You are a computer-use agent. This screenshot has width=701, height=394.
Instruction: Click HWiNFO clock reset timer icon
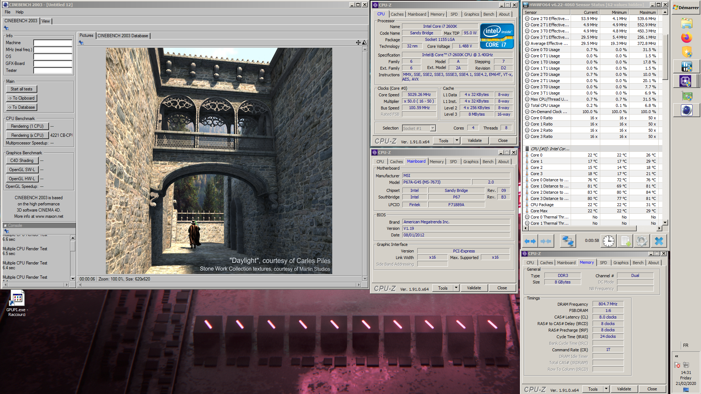[608, 241]
